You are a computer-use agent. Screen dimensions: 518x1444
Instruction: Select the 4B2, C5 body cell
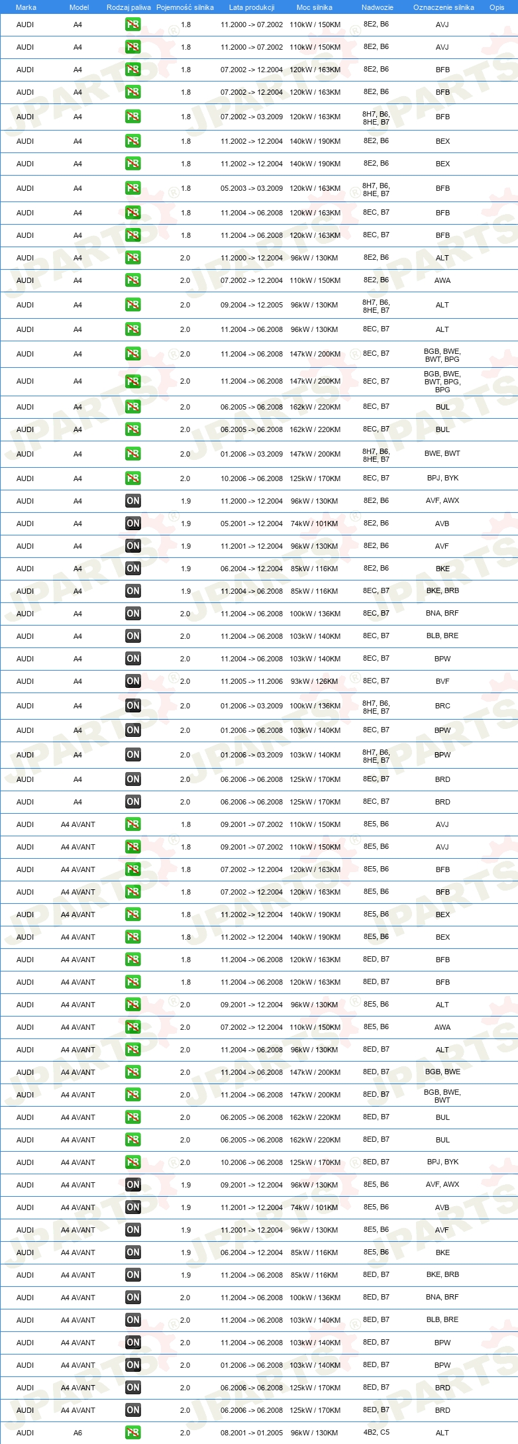pos(376,1432)
